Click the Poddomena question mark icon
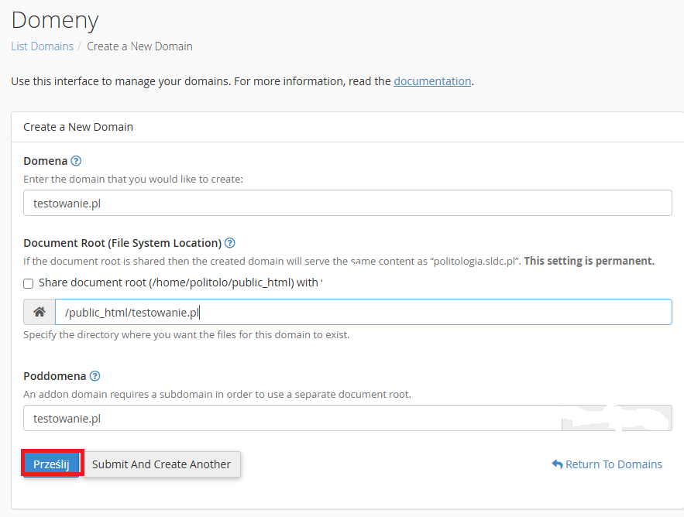The image size is (684, 517). pyautogui.click(x=95, y=376)
